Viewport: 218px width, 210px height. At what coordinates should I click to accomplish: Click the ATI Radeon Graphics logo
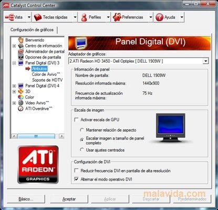[38, 165]
